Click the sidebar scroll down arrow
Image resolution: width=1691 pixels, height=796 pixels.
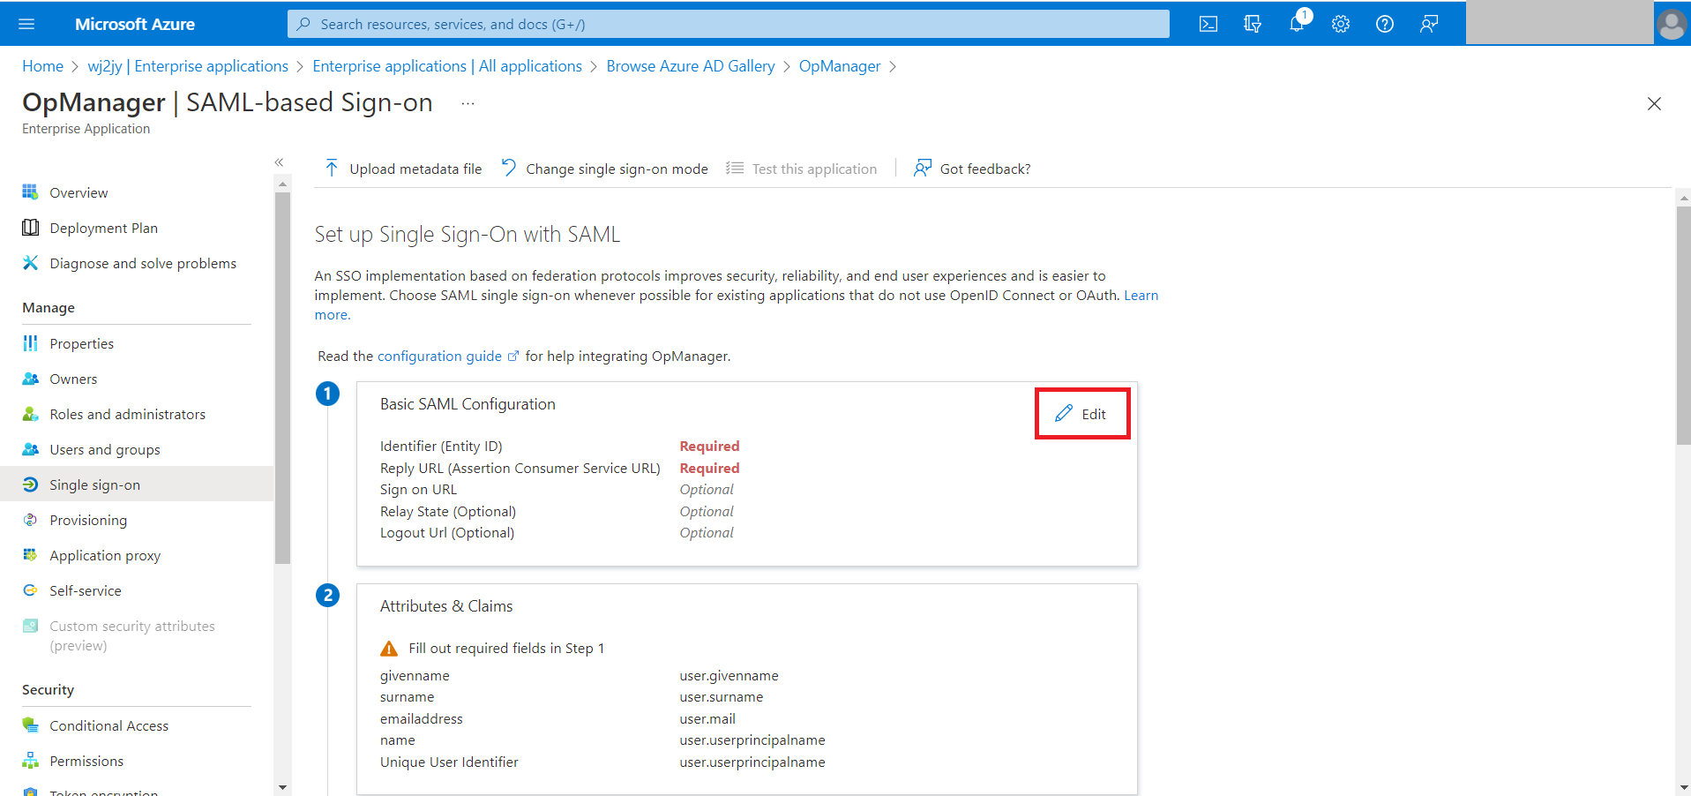click(282, 787)
